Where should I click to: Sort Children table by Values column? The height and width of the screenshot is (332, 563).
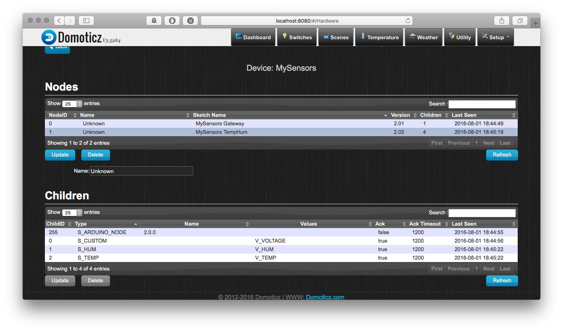[312, 224]
